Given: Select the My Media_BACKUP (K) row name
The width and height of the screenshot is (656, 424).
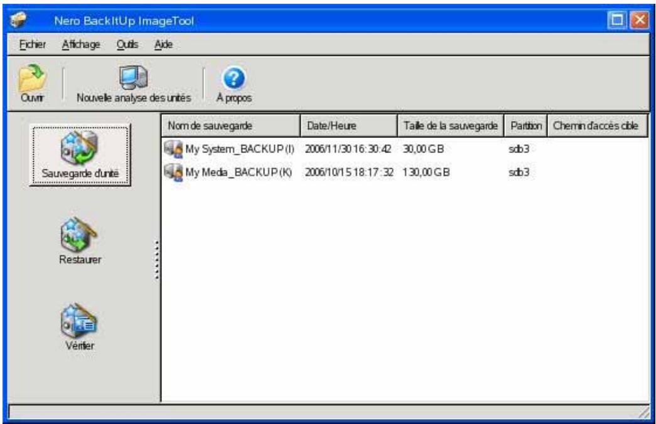Looking at the screenshot, I should click(239, 172).
